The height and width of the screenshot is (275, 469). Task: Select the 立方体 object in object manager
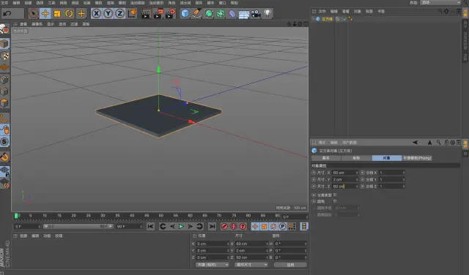pos(327,19)
